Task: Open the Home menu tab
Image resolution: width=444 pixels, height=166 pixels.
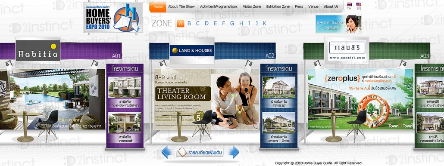Action: [x=158, y=6]
